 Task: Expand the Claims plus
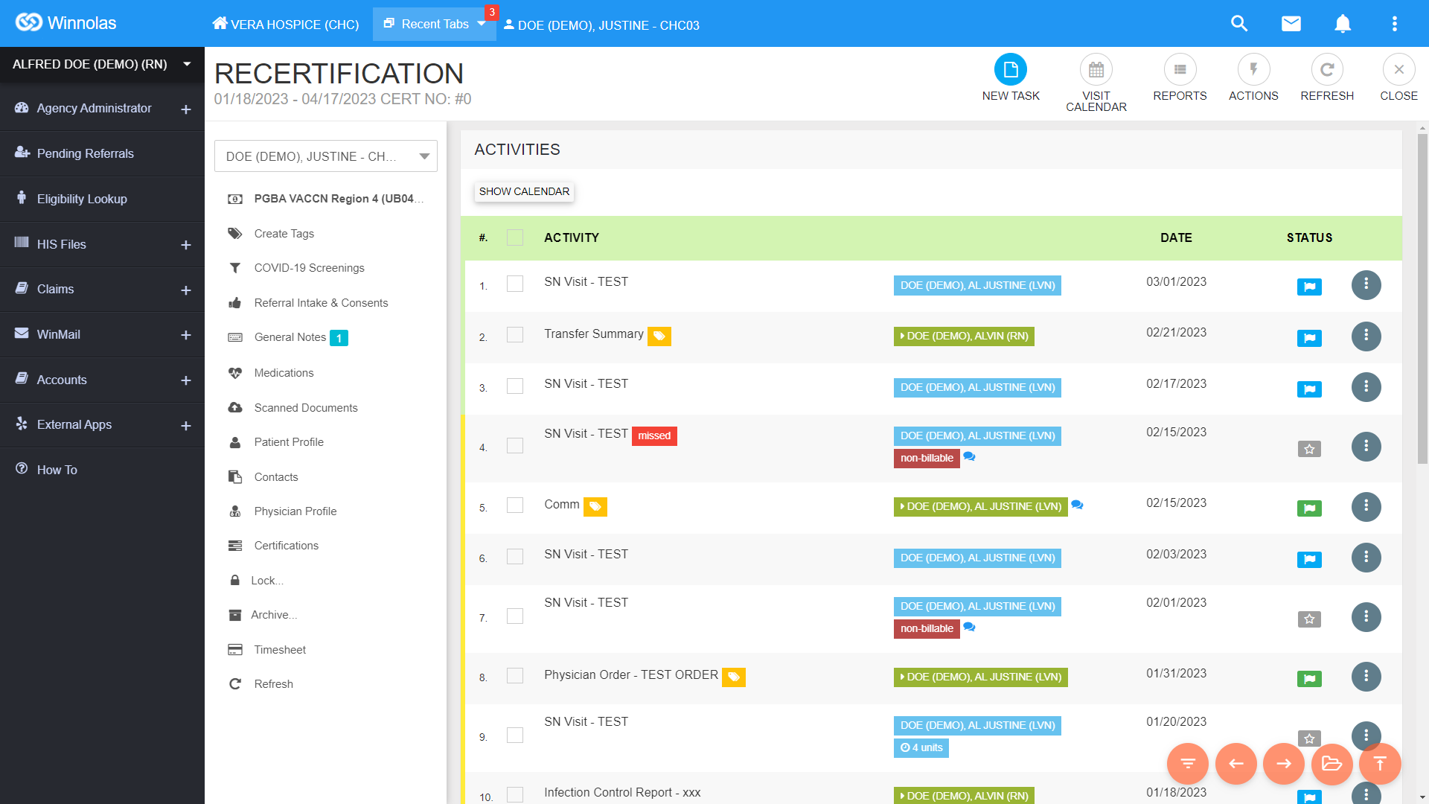click(x=186, y=290)
